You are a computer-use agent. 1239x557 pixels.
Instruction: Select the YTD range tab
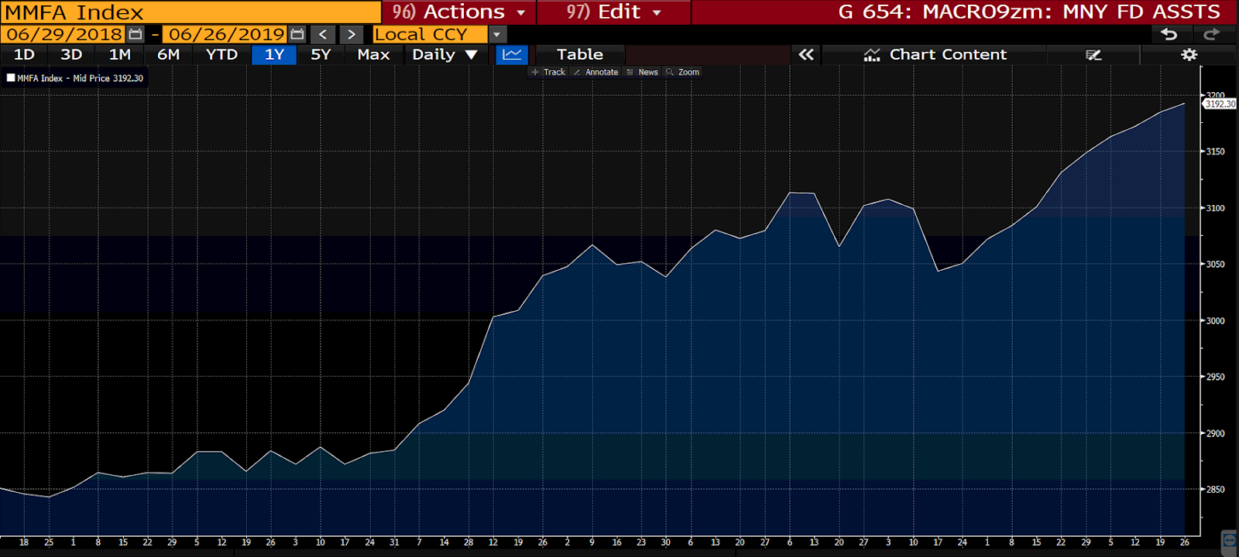pyautogui.click(x=221, y=54)
